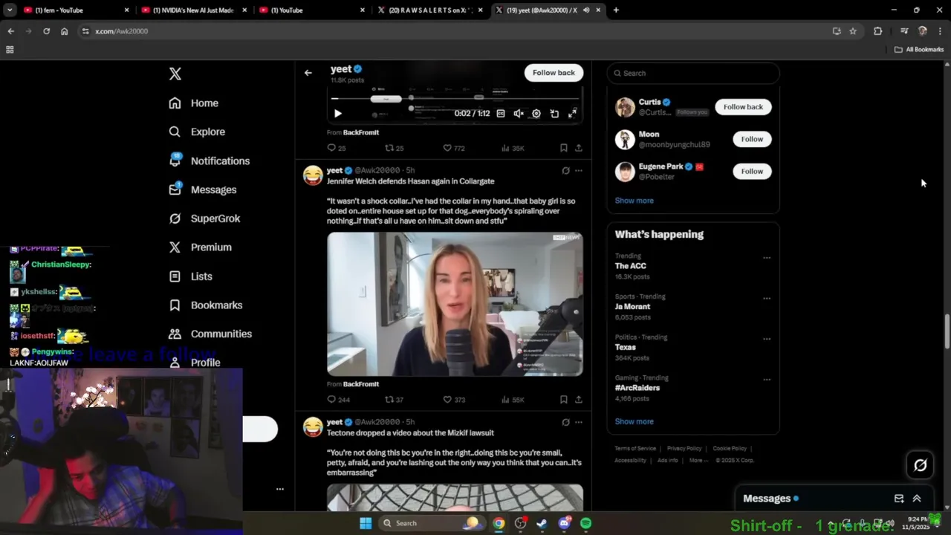Open more options on Jennifer Welch post
The image size is (951, 535).
(x=579, y=171)
